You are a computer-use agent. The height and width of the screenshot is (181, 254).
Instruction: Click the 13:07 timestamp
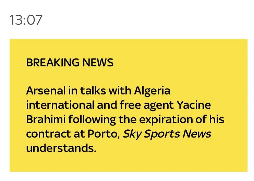point(26,20)
